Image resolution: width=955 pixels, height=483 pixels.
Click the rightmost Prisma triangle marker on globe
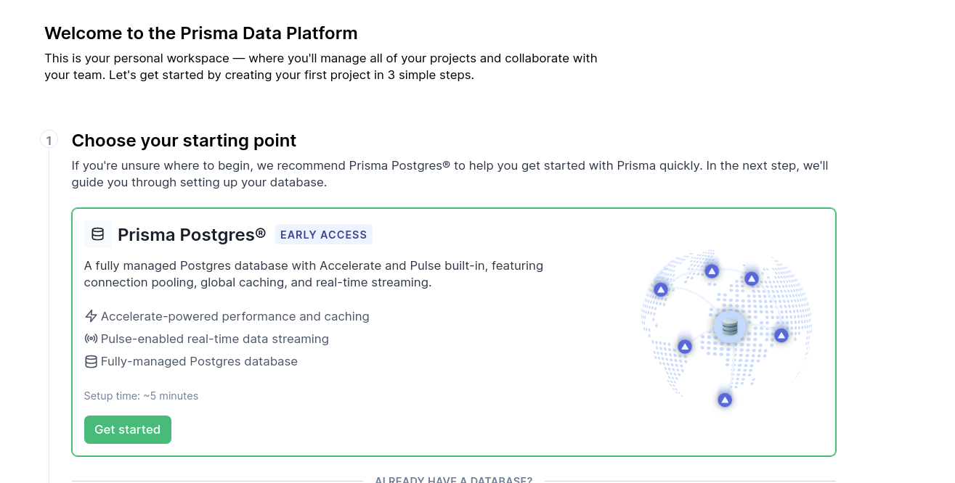pos(781,335)
